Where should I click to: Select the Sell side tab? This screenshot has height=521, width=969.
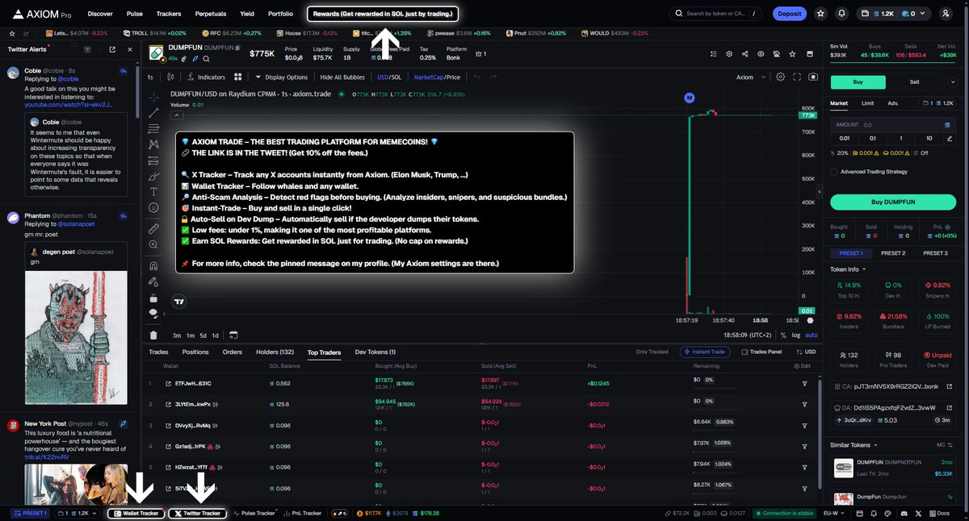tap(914, 81)
